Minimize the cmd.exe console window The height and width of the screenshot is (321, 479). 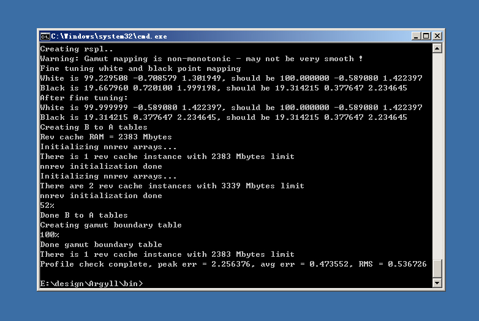pos(416,36)
